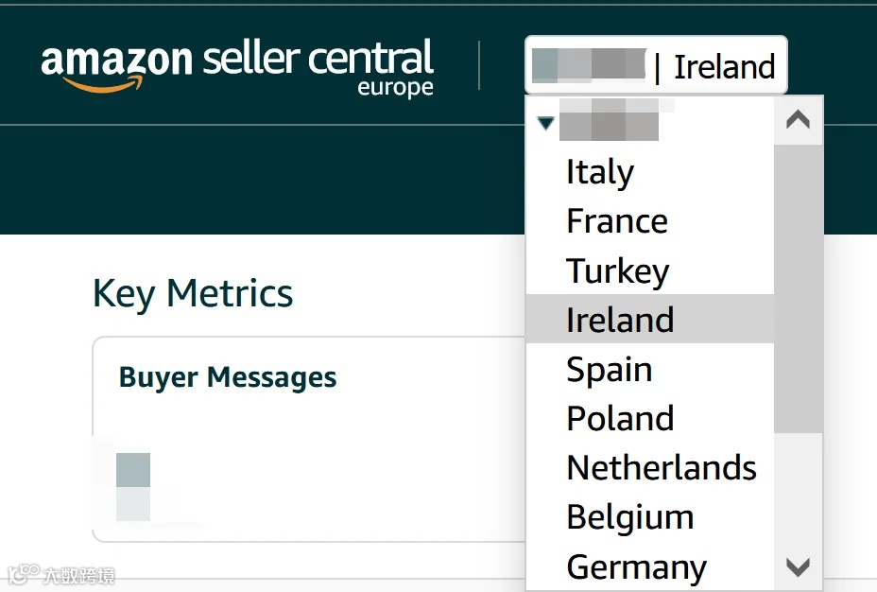Select the blurred account name group header
Viewport: 877px width, 592px height.
click(x=609, y=125)
